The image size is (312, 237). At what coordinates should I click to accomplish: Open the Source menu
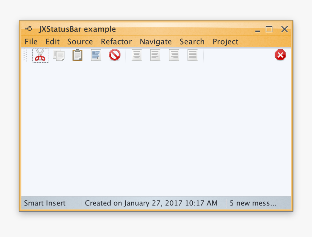coord(80,42)
